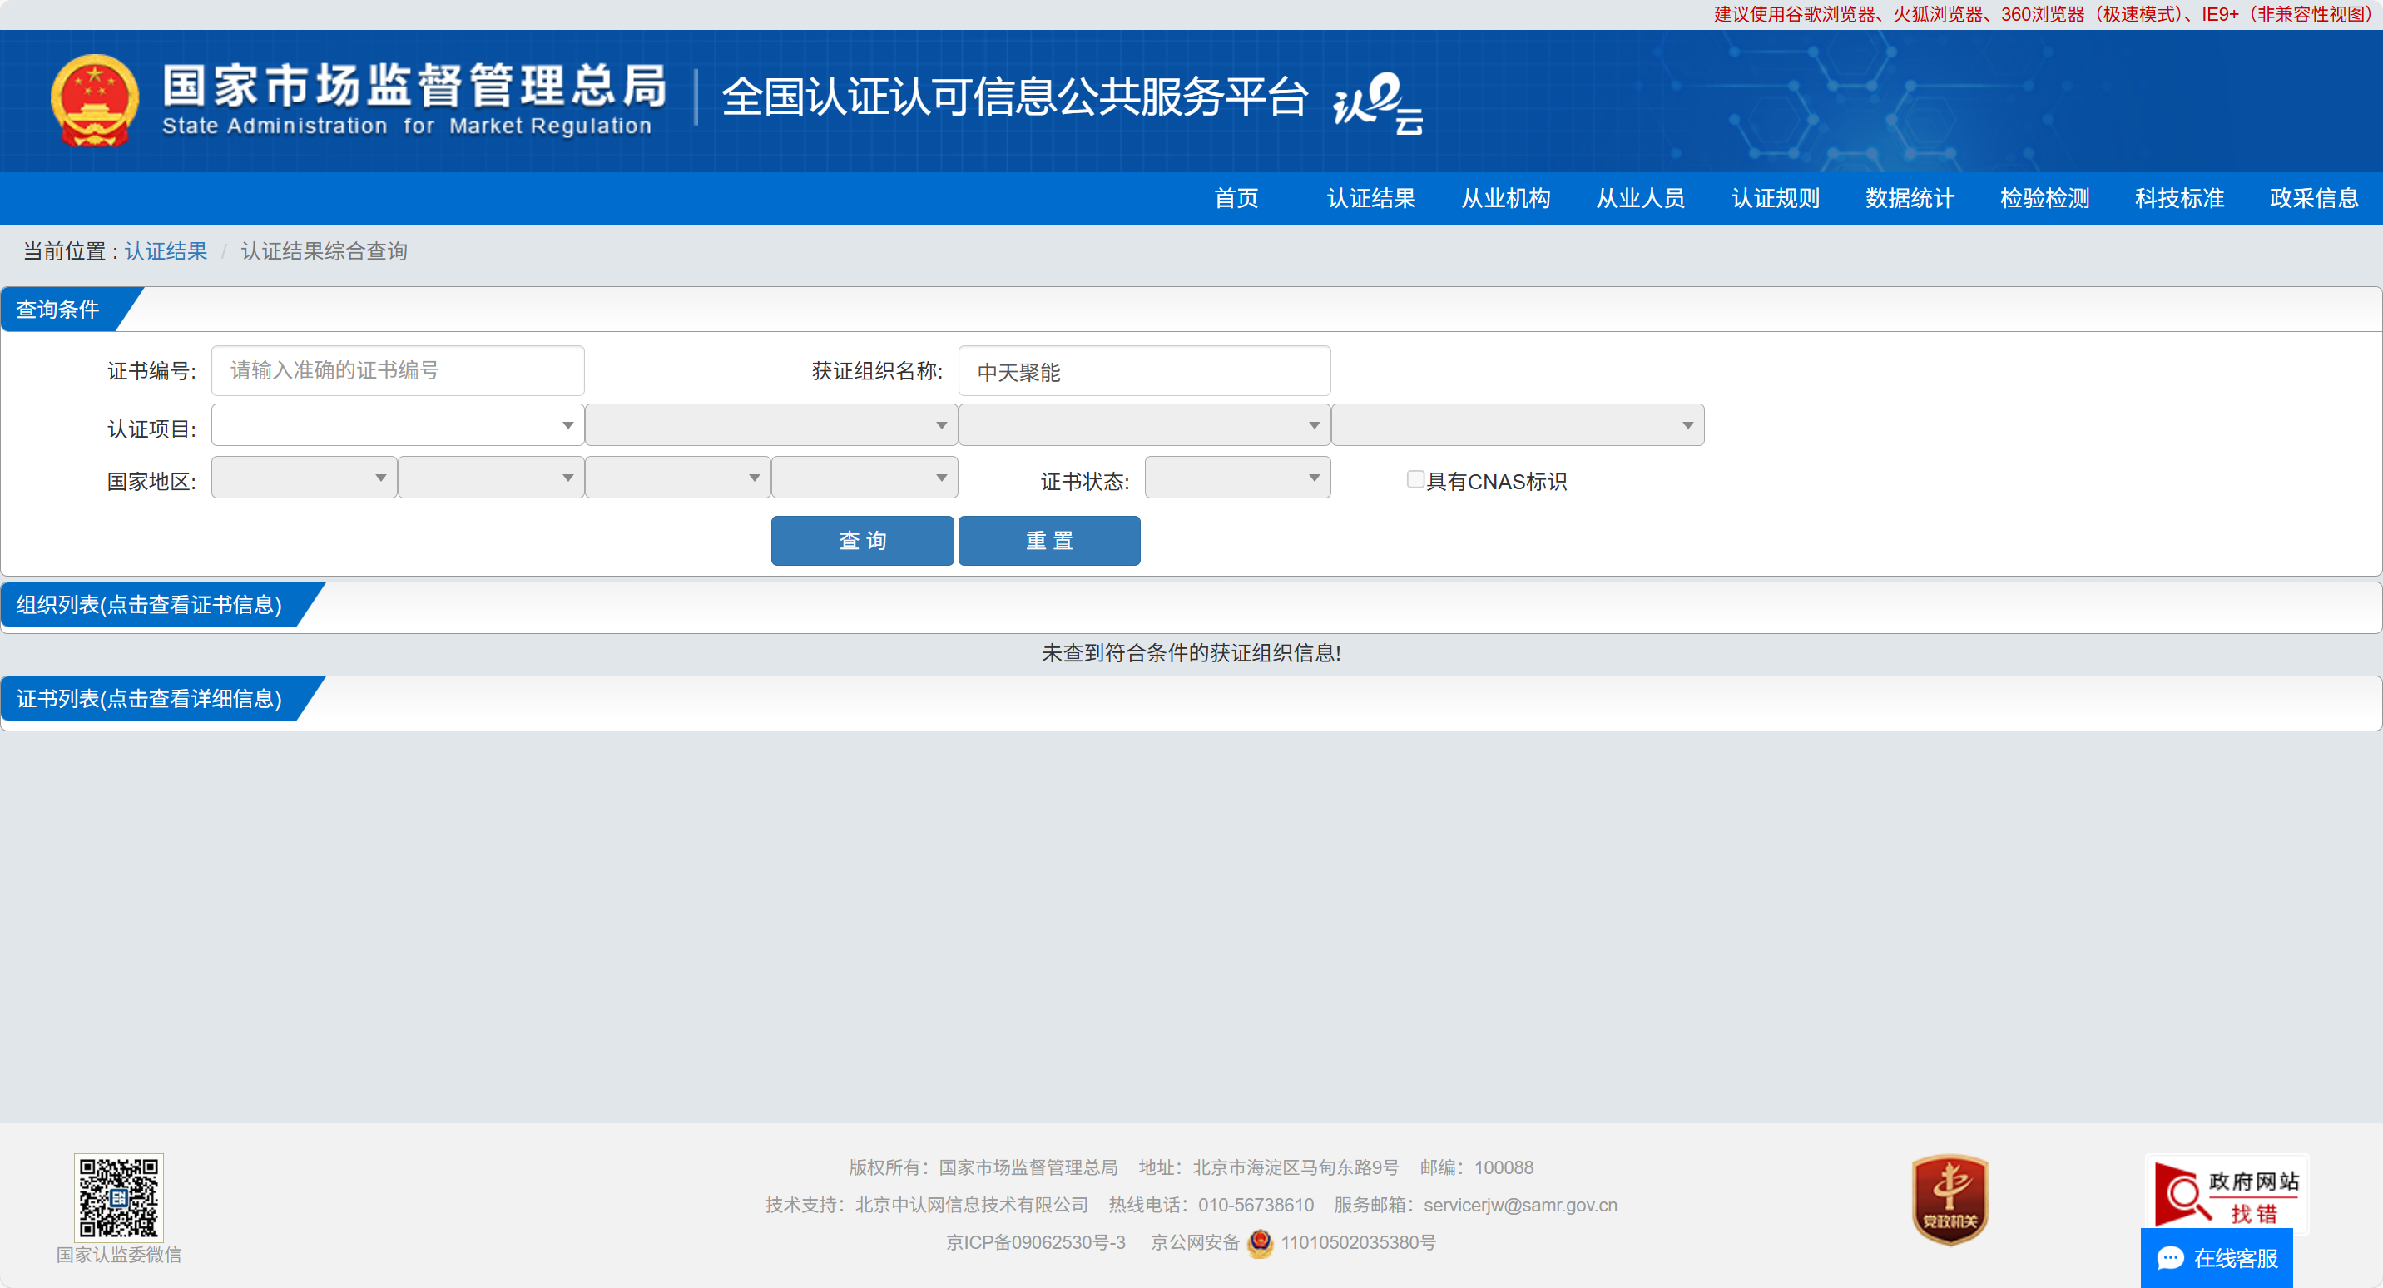Click the 证书编号 input field
The height and width of the screenshot is (1288, 2383).
point(398,370)
